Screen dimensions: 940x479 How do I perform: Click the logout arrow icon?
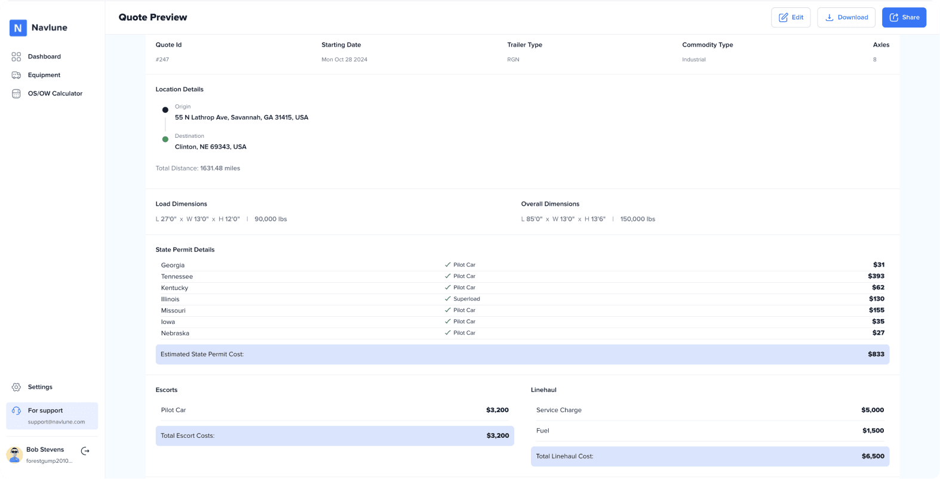coord(85,451)
